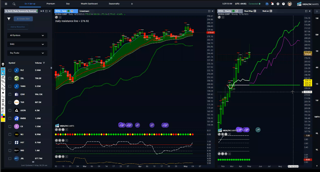Screen dimensions: 320x172
Task: Select the pen nib drawing tool
Action: tap(3, 65)
